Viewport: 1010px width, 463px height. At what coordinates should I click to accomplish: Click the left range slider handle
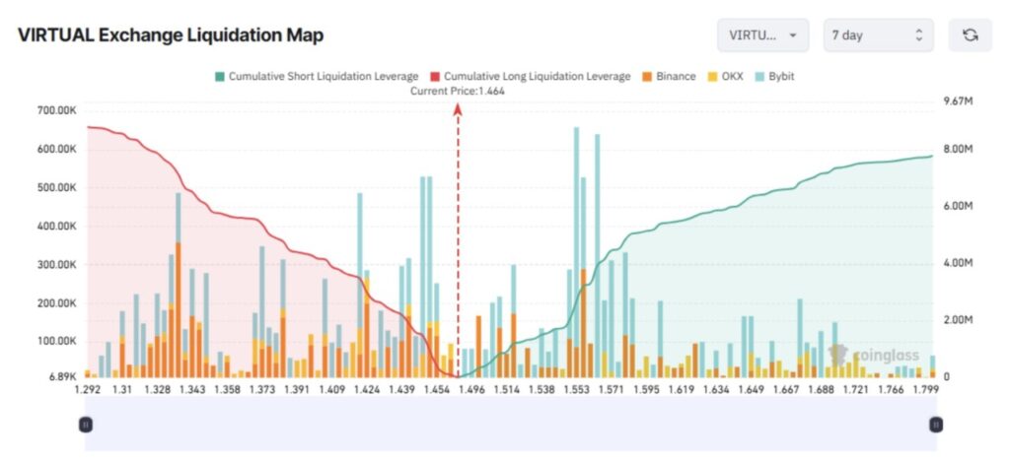click(86, 425)
